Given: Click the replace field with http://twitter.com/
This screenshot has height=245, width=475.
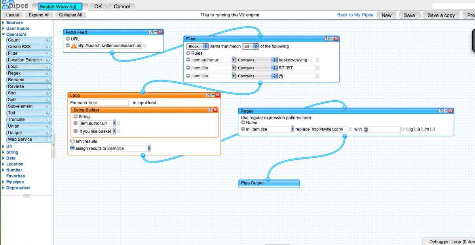Looking at the screenshot, I should (x=329, y=129).
